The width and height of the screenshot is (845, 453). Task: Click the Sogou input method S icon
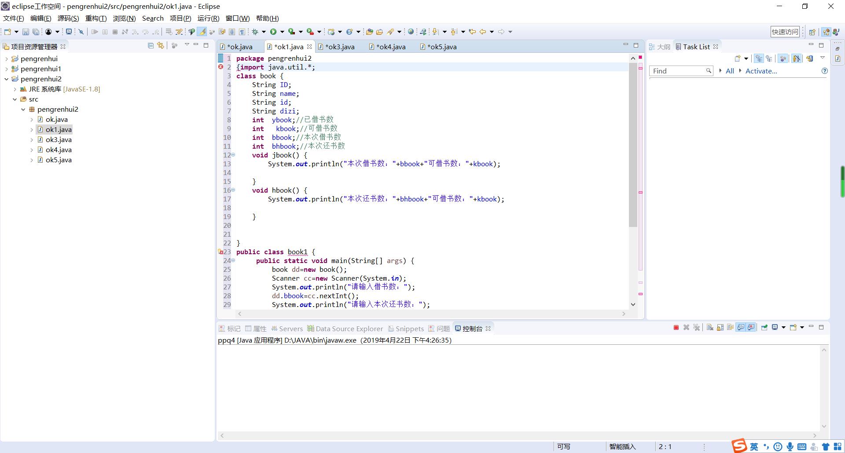point(739,446)
